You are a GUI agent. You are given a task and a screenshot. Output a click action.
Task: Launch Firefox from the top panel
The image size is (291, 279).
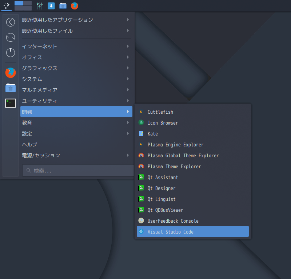(x=75, y=6)
